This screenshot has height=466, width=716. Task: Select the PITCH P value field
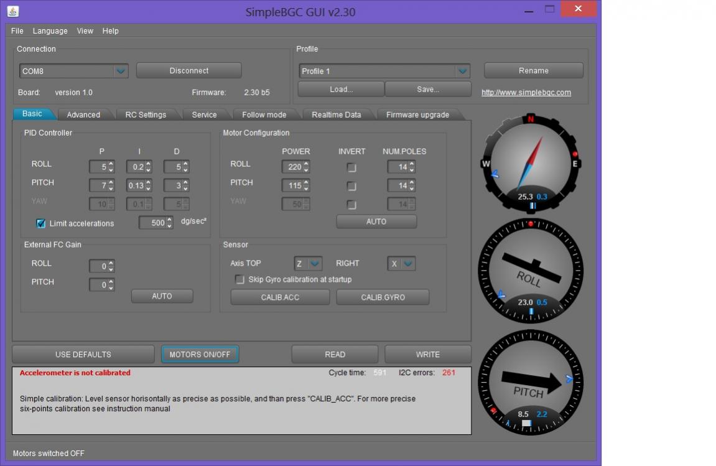[98, 185]
